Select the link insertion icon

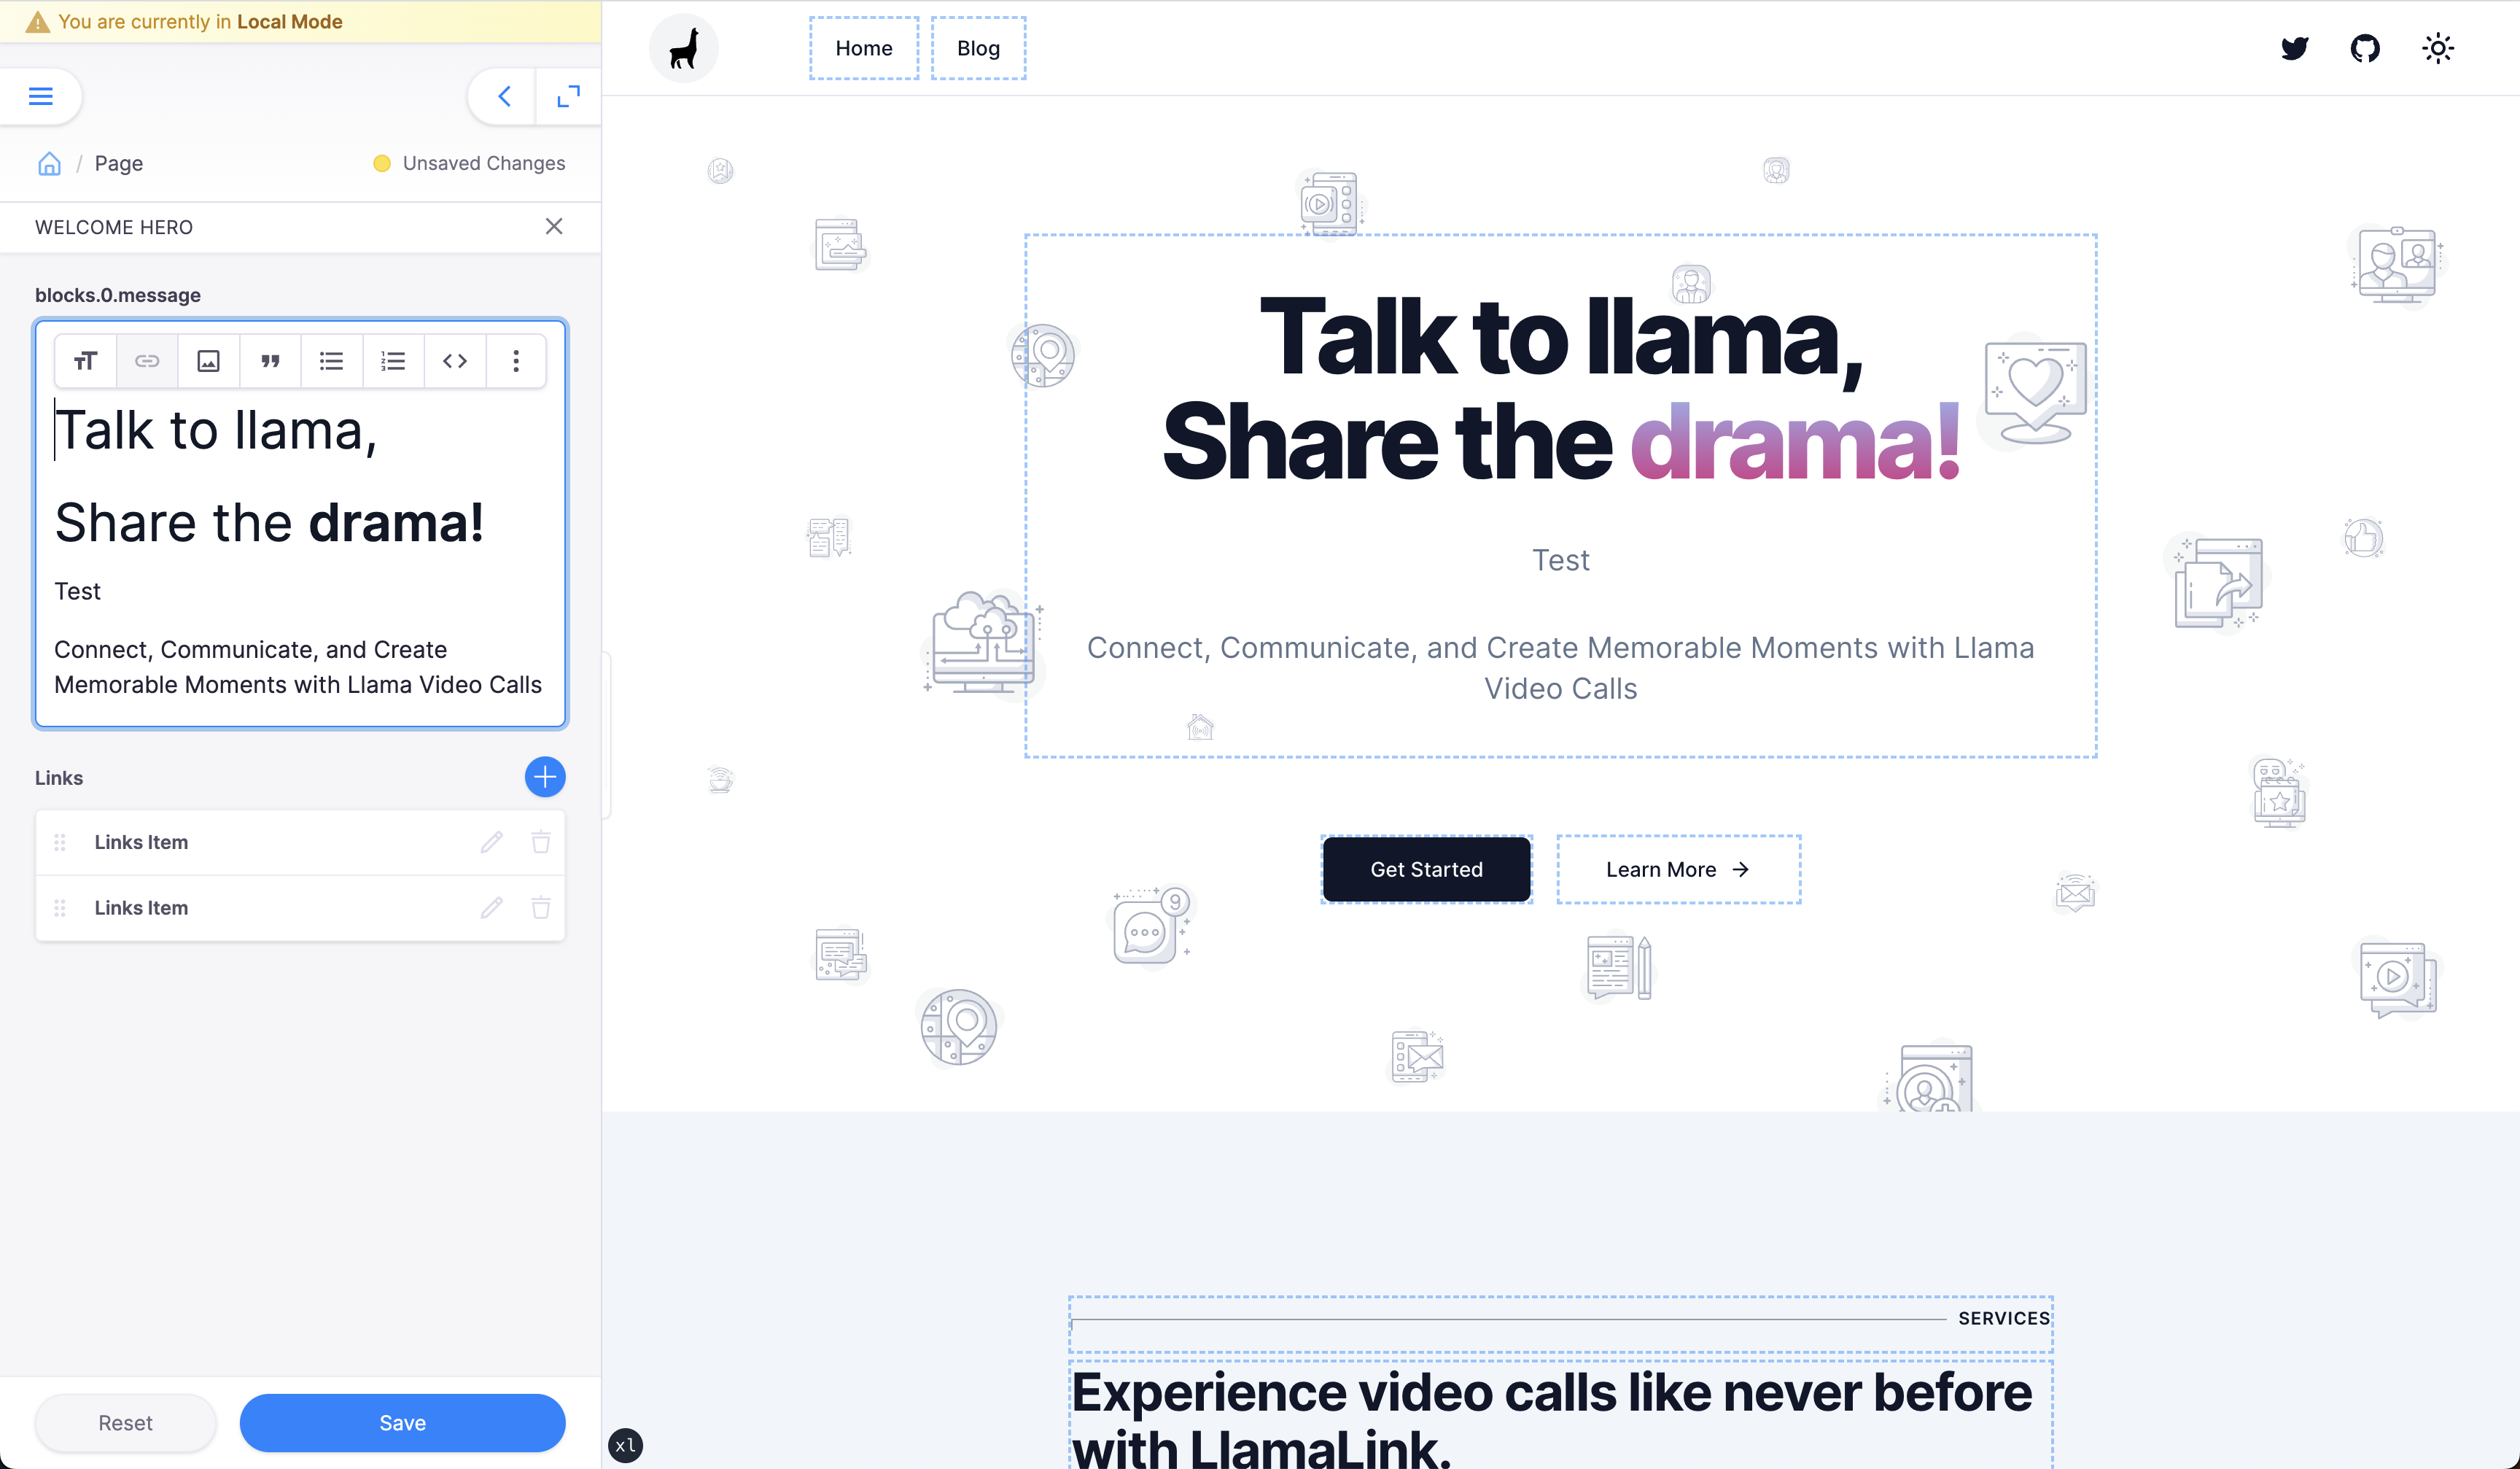tap(147, 360)
